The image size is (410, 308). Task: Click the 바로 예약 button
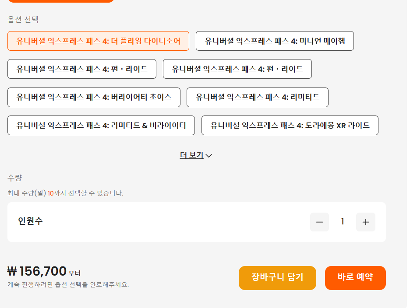(355, 278)
